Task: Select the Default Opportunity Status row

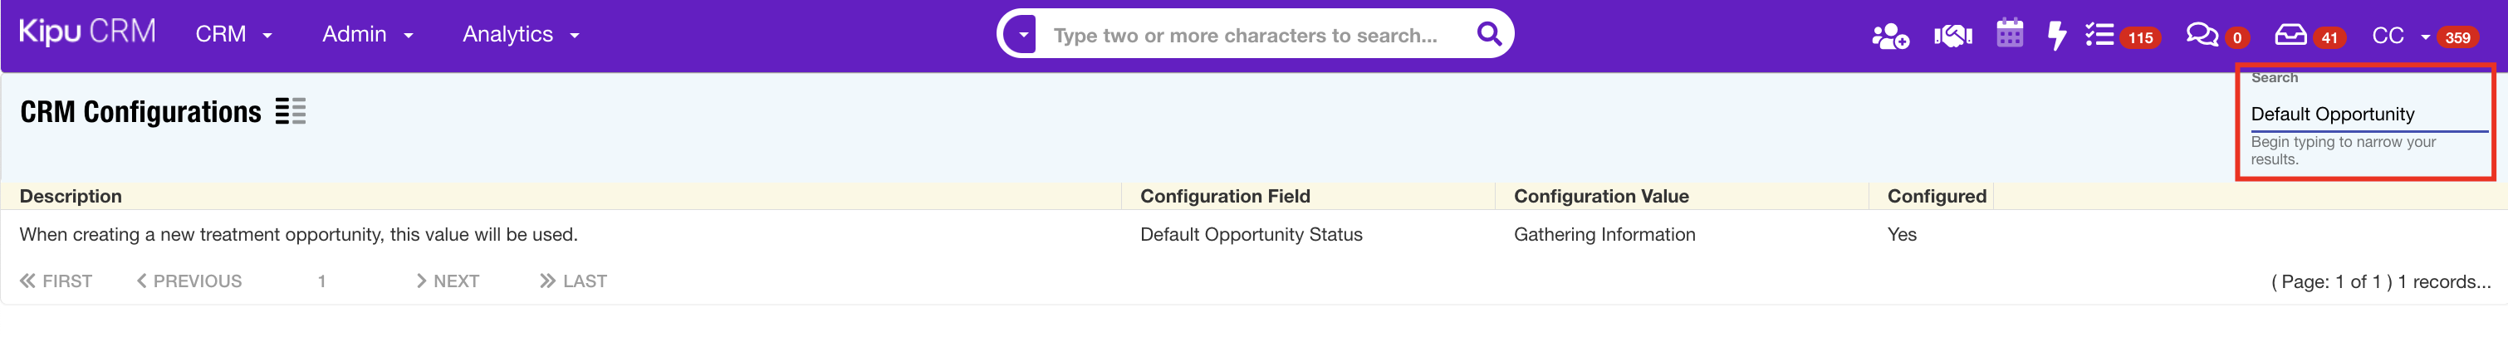Action: [1250, 235]
